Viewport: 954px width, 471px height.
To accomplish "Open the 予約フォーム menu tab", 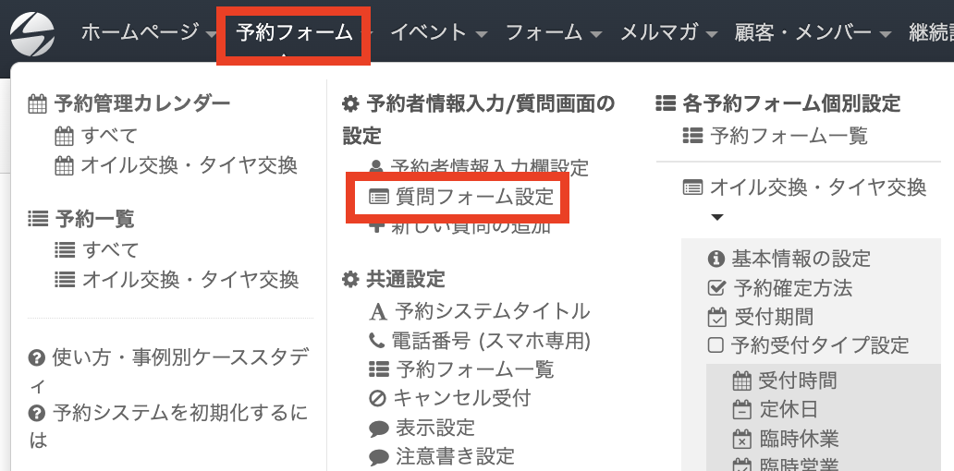I will pos(294,34).
